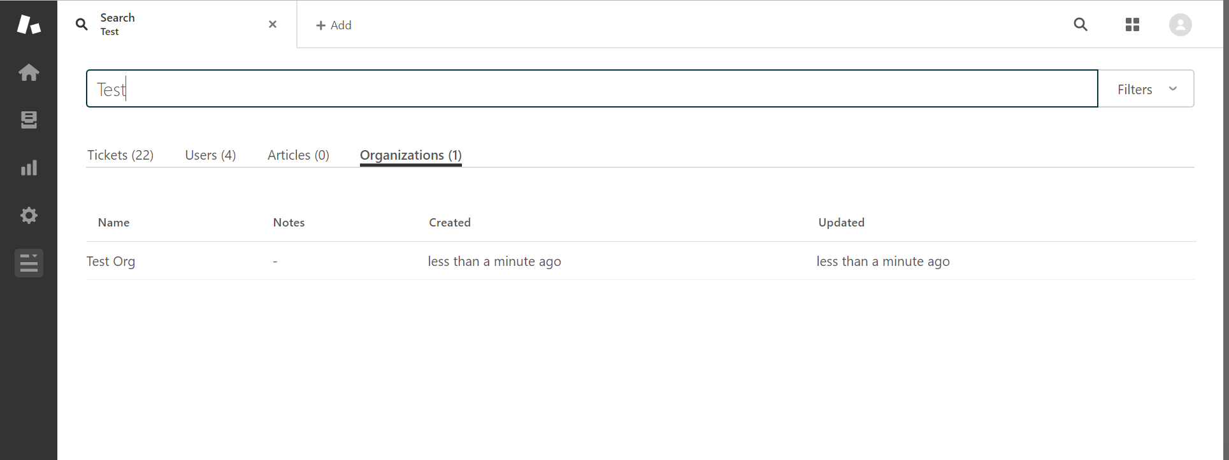Viewport: 1229px width, 460px height.
Task: Open the products grid icon
Action: pyautogui.click(x=1132, y=25)
